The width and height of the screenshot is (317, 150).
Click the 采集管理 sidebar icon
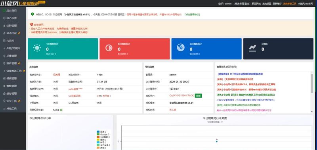[x=4, y=56]
